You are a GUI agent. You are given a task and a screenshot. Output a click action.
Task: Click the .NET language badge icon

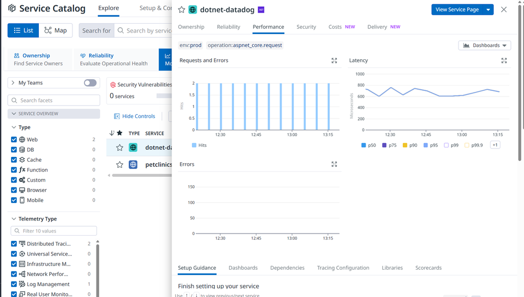pos(261,9)
